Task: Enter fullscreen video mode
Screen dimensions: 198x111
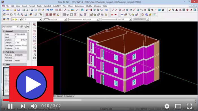Action: click(x=189, y=106)
